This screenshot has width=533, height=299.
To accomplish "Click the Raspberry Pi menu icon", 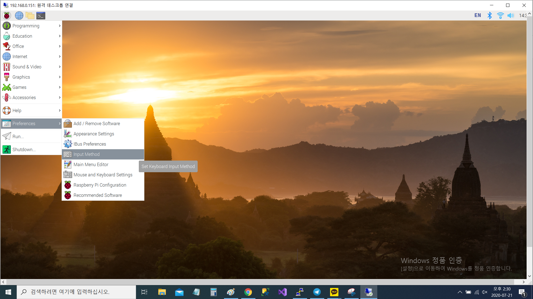I will [x=7, y=16].
